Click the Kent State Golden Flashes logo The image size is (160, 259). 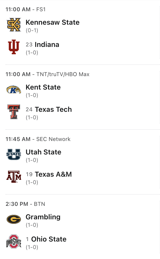tap(14, 90)
